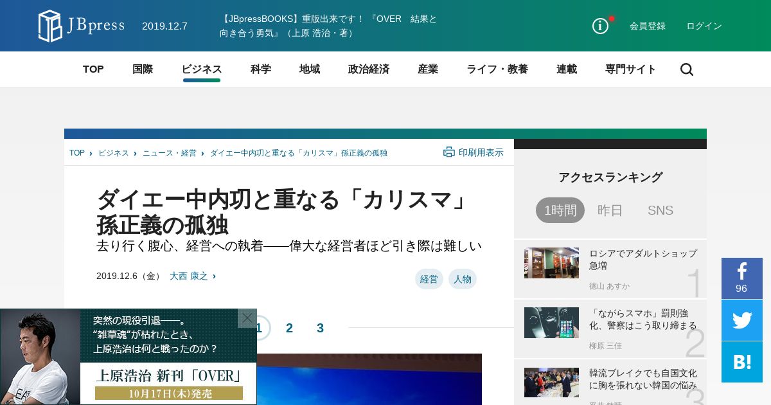The height and width of the screenshot is (405, 771).
Task: Go to article page 3
Action: click(x=320, y=328)
